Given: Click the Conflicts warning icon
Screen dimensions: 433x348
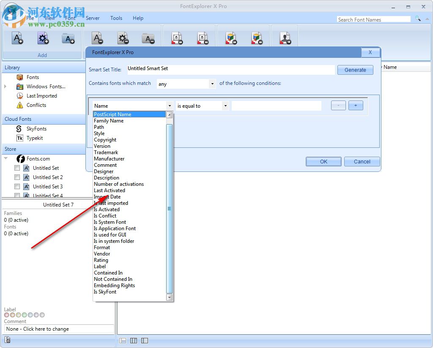Looking at the screenshot, I should pos(19,105).
